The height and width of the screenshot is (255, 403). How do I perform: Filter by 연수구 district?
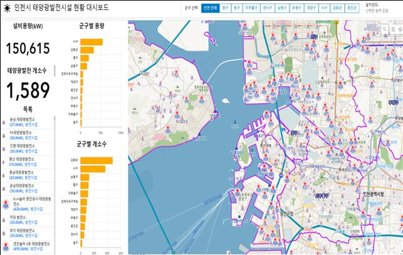[268, 8]
